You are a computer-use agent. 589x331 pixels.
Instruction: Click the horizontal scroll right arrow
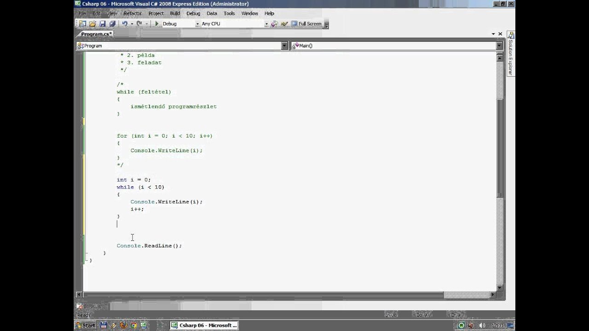tap(493, 295)
